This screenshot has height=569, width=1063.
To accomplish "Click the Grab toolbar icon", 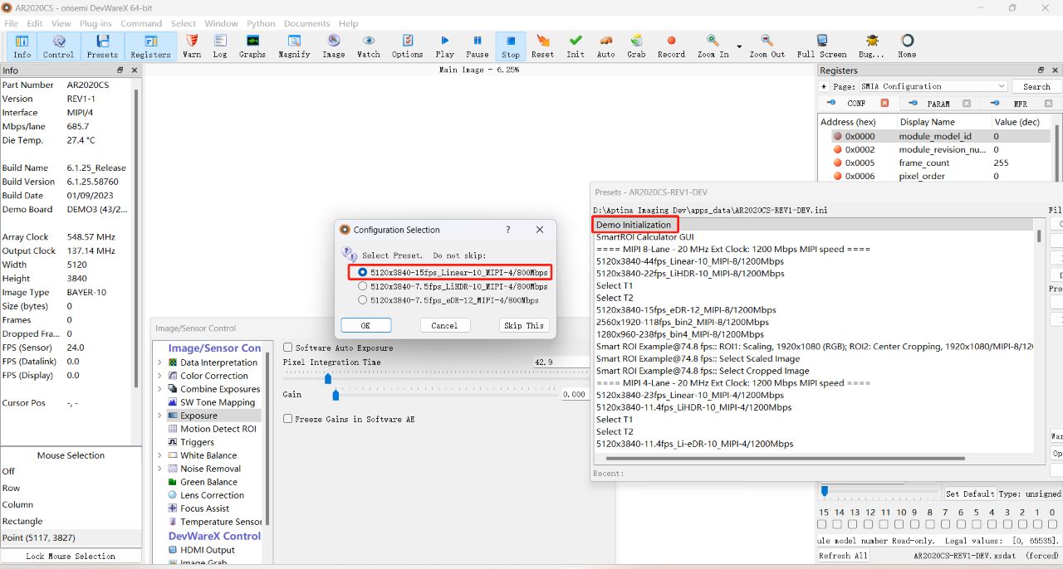I will [x=636, y=46].
